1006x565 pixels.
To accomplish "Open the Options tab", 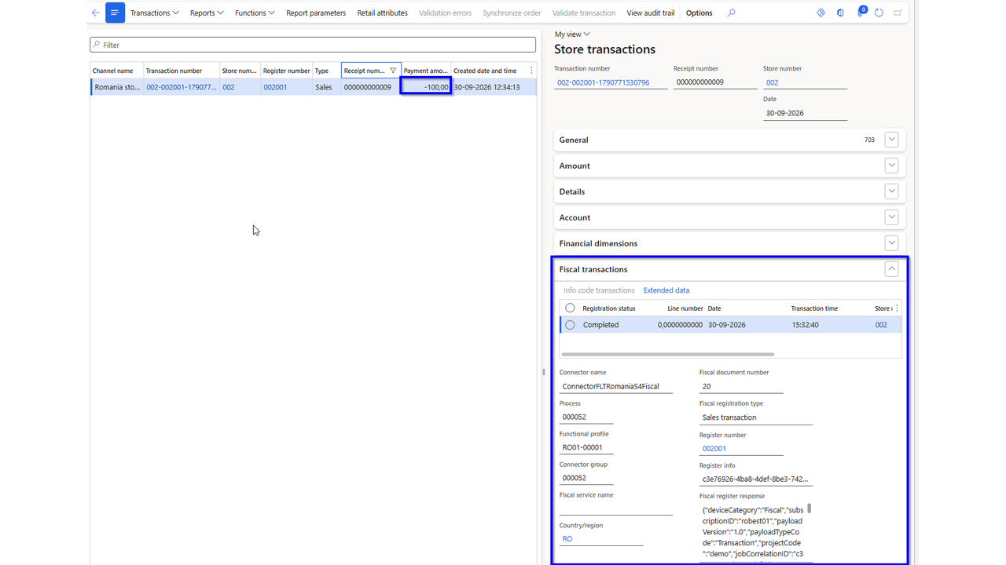I will pos(699,13).
